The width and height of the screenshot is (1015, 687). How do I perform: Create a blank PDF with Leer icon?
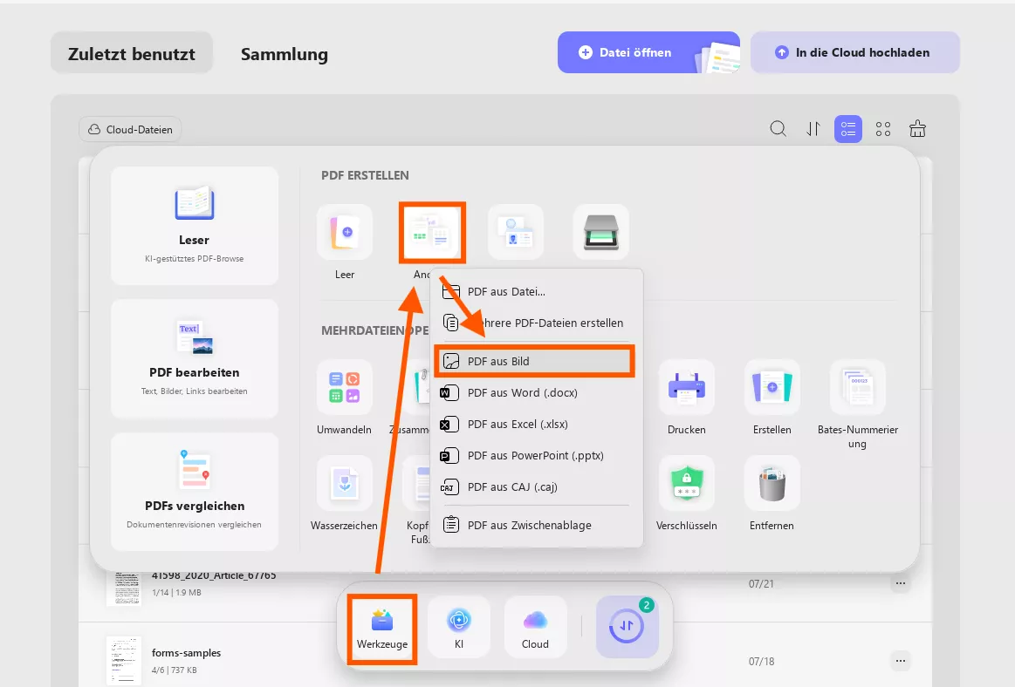(345, 232)
